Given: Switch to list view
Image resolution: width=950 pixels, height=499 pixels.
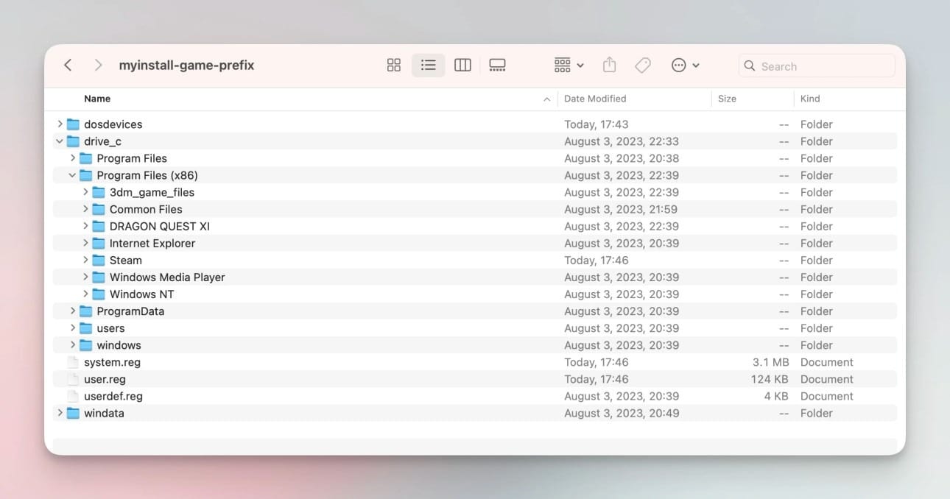Looking at the screenshot, I should (428, 66).
